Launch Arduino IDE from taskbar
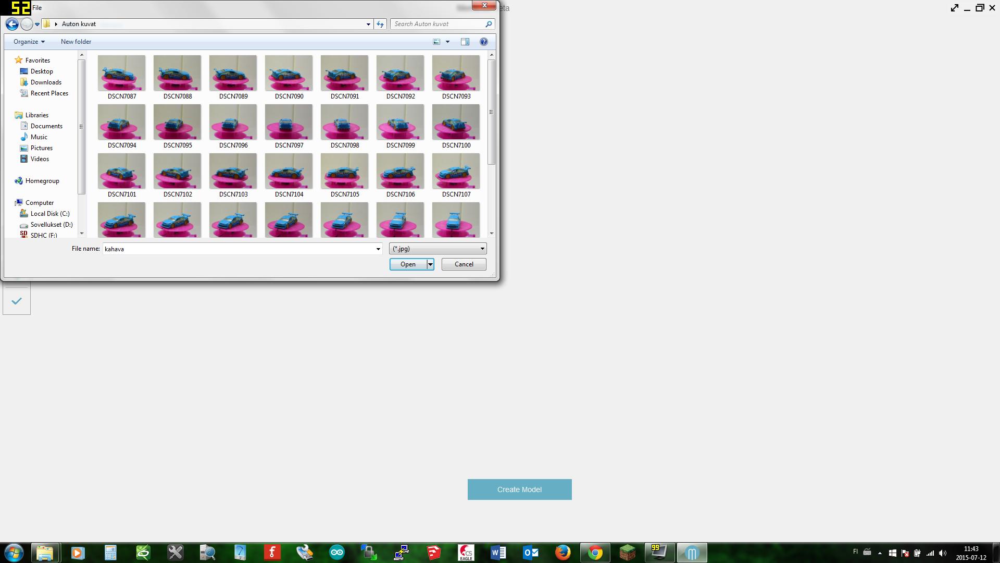This screenshot has height=563, width=1000. pyautogui.click(x=337, y=553)
